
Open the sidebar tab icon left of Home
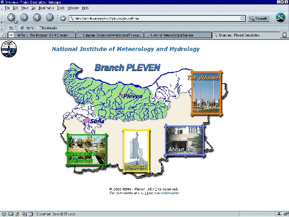[x=11, y=28]
